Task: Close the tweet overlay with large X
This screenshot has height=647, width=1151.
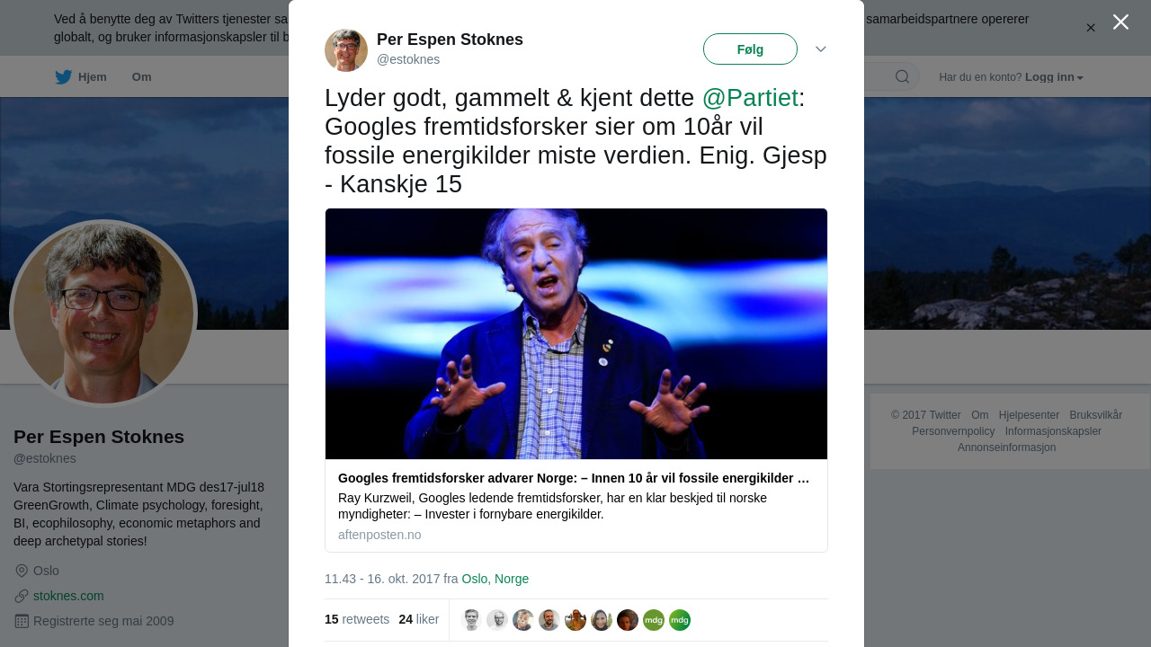Action: click(x=1120, y=22)
